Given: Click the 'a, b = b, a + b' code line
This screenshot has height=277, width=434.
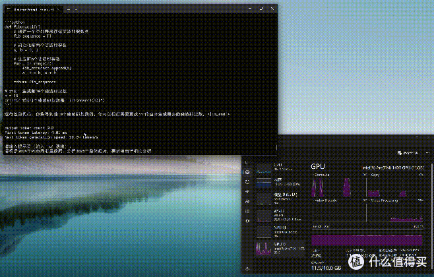Looking at the screenshot, I should [x=40, y=73].
